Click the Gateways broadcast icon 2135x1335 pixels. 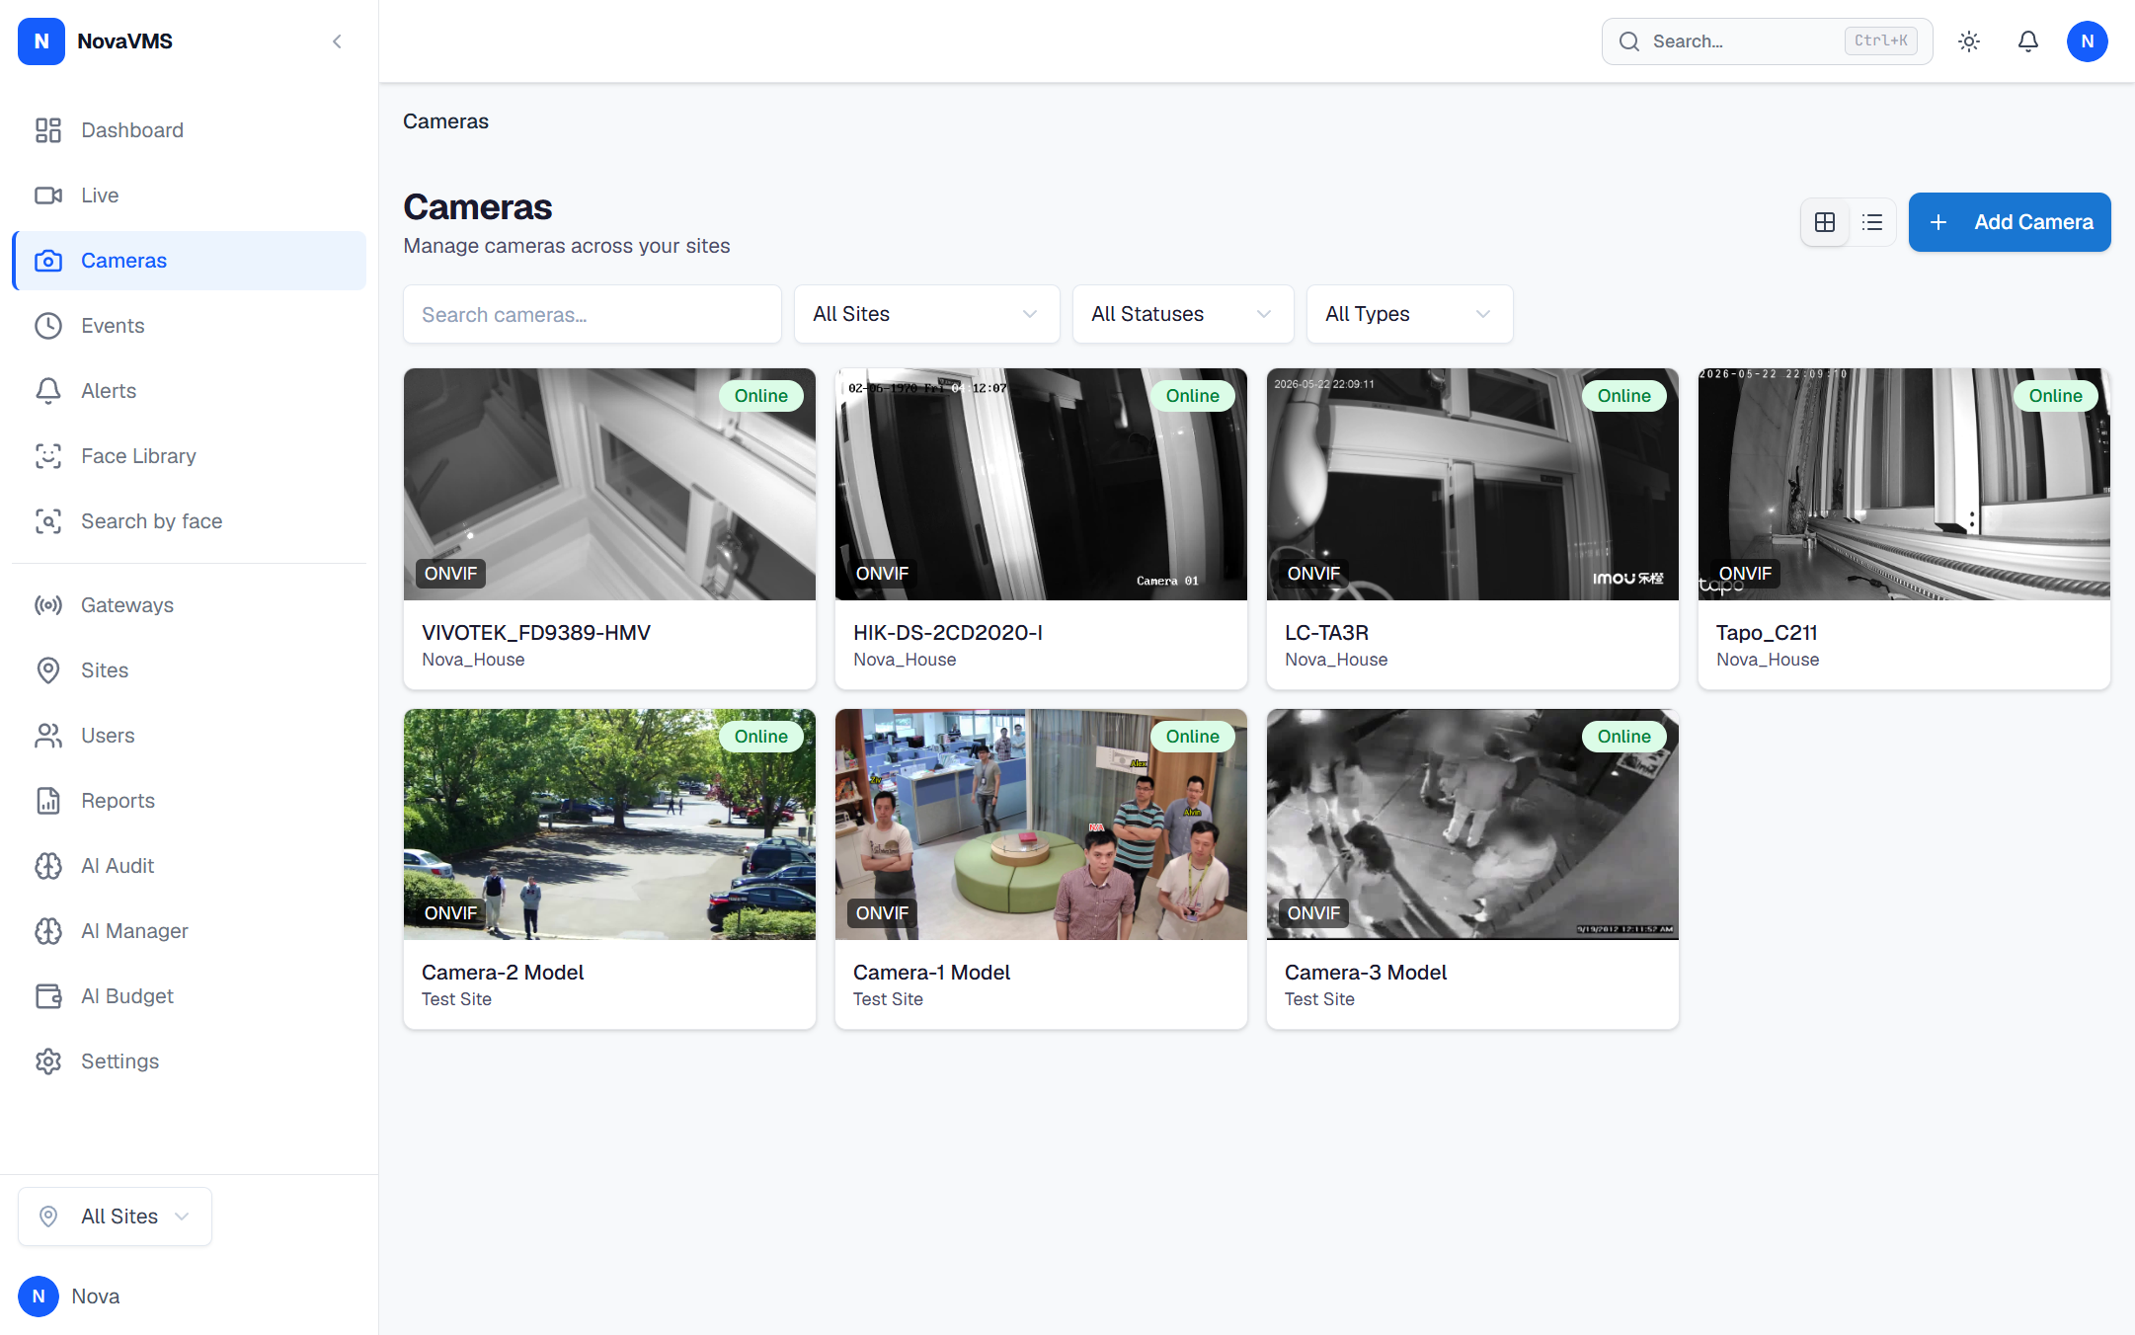(x=48, y=605)
